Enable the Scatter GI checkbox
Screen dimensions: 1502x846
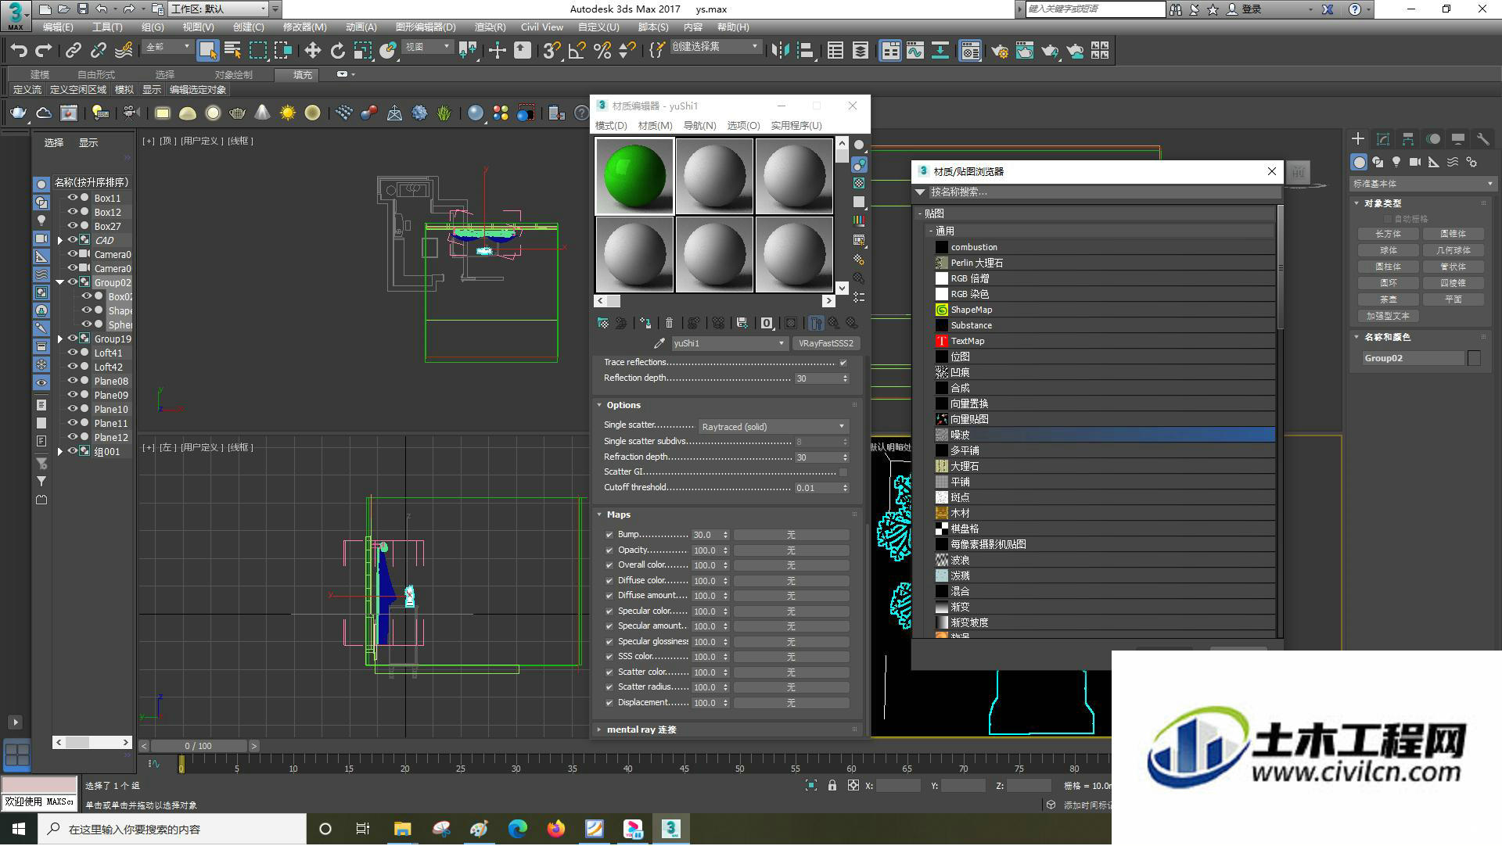pyautogui.click(x=843, y=472)
